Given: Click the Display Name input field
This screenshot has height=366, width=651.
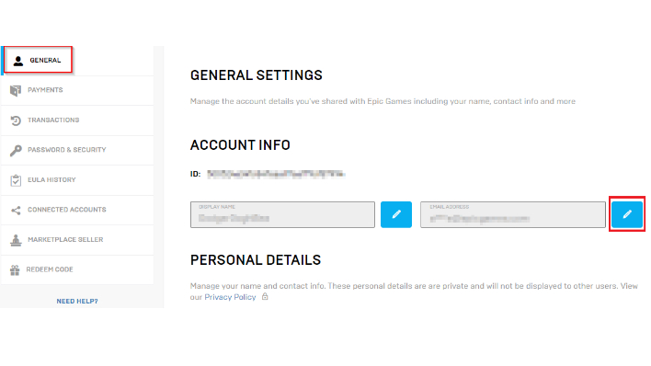Looking at the screenshot, I should click(x=282, y=215).
